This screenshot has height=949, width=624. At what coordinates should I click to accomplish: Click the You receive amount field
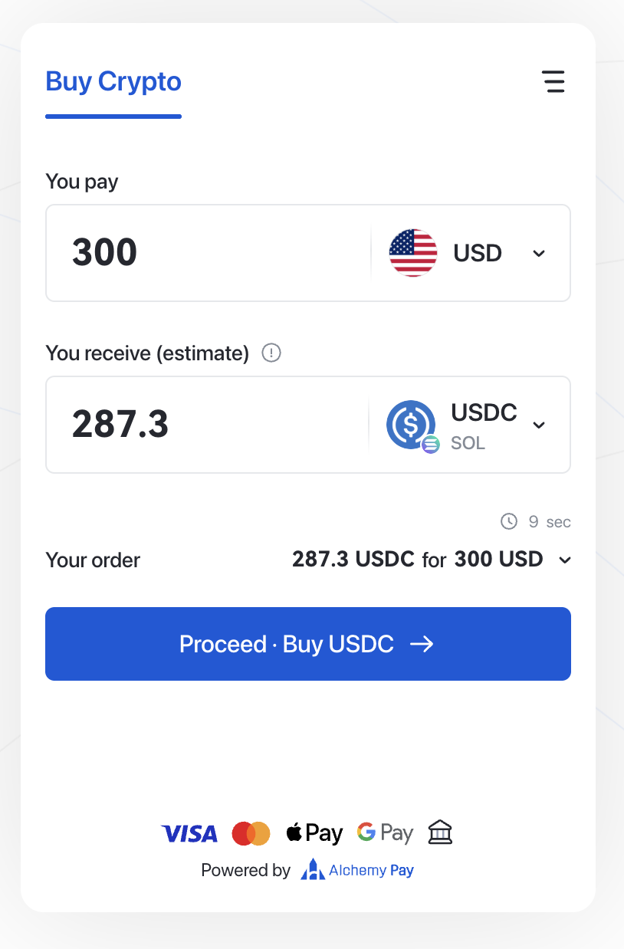(207, 425)
